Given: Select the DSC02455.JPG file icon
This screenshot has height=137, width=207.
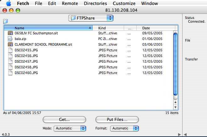Looking at the screenshot, I should pyautogui.click(x=10, y=50).
